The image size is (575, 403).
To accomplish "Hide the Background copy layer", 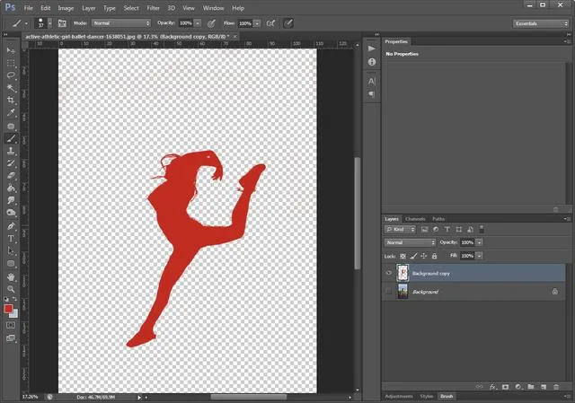I will [389, 273].
